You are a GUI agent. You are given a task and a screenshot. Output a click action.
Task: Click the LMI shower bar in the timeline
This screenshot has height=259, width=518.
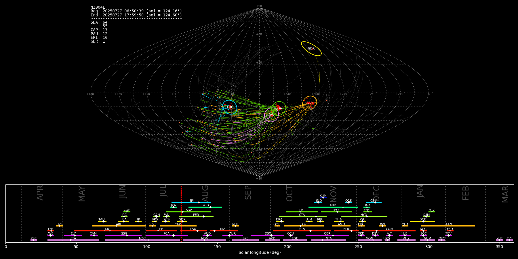302,212
